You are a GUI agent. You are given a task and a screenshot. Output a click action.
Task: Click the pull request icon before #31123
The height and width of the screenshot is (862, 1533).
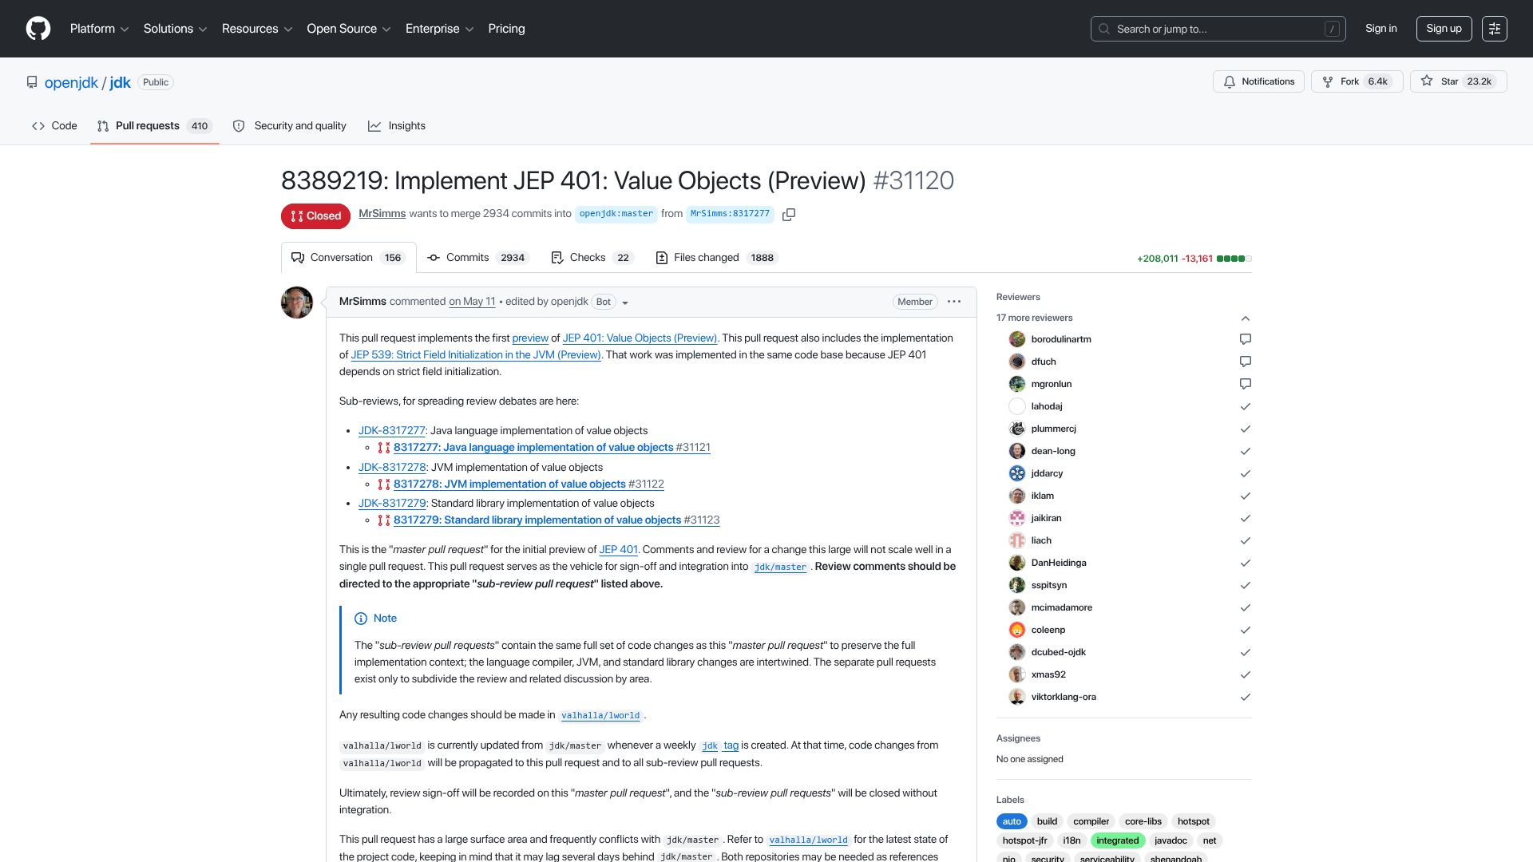click(x=384, y=520)
